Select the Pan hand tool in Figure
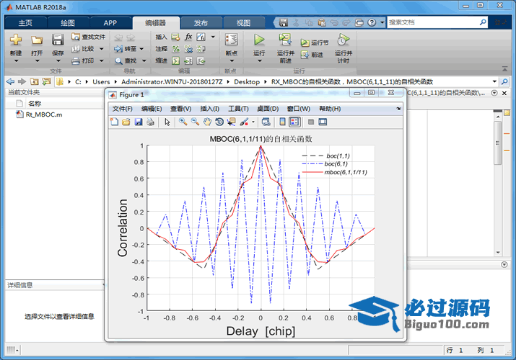The image size is (516, 360). [x=207, y=122]
